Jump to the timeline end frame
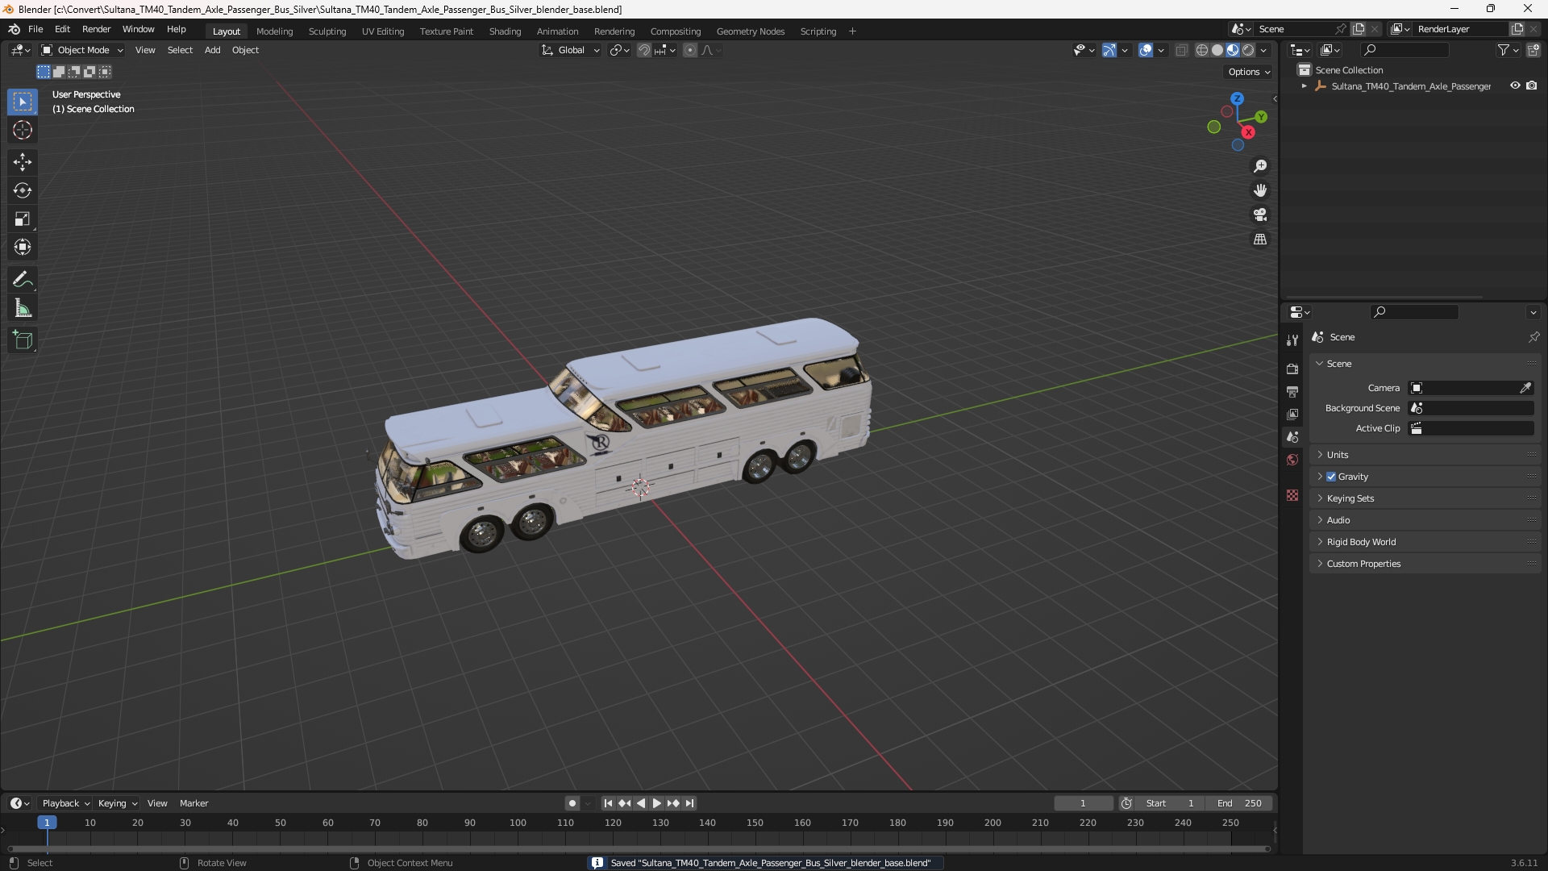The height and width of the screenshot is (871, 1548). [x=689, y=803]
